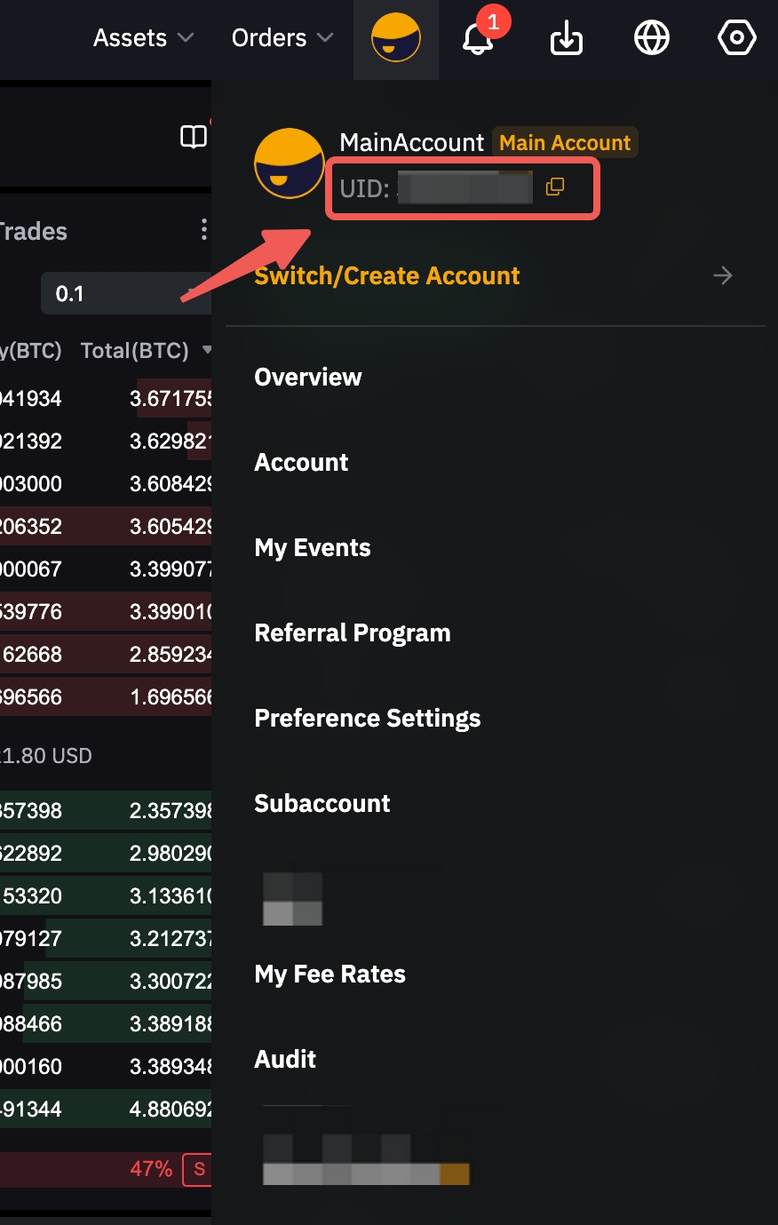The image size is (778, 1225).
Task: Sort by the Total(BTC) column arrow
Action: (x=206, y=350)
